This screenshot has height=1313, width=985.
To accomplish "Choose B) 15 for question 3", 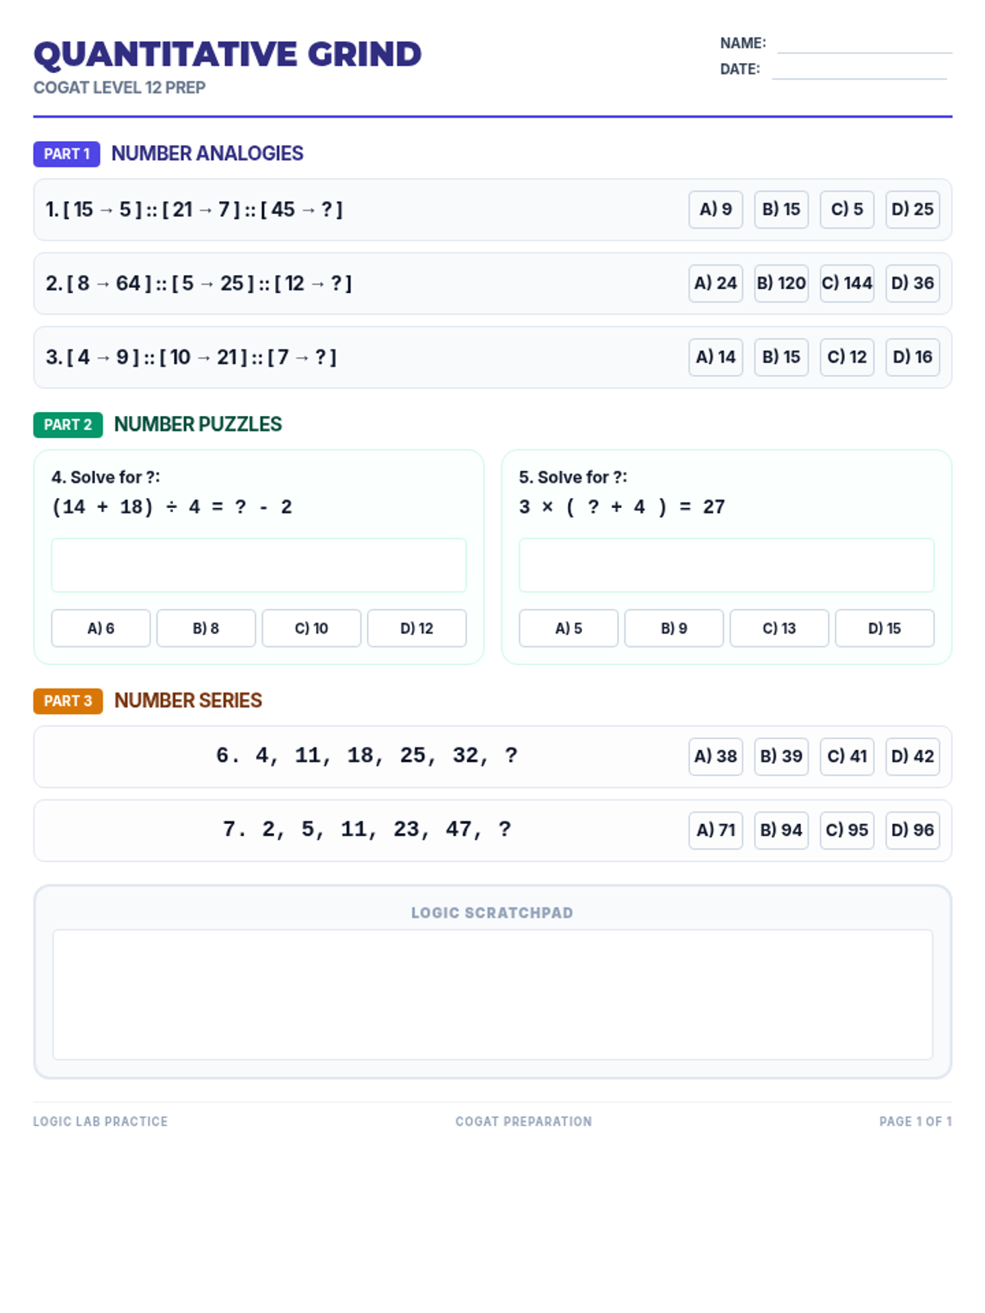I will (781, 357).
